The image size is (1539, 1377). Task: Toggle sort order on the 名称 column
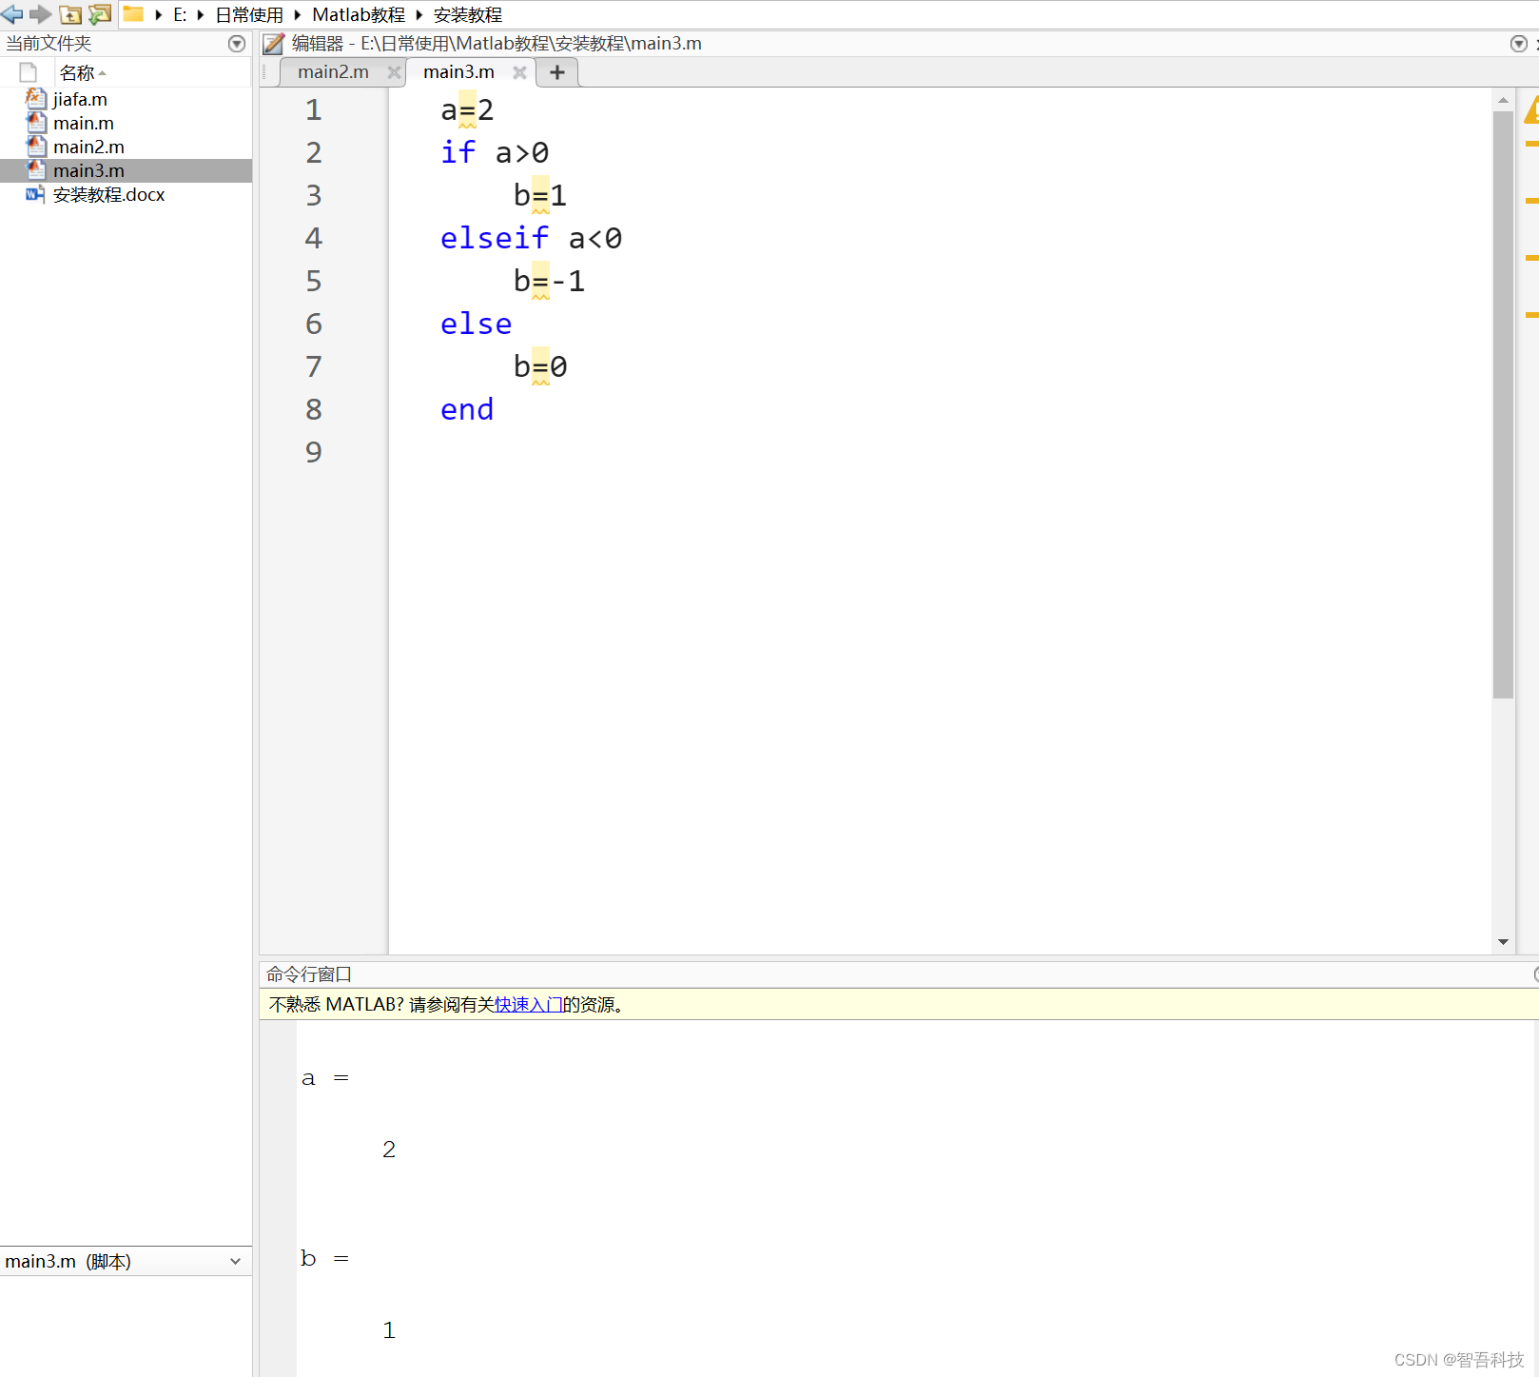(80, 72)
